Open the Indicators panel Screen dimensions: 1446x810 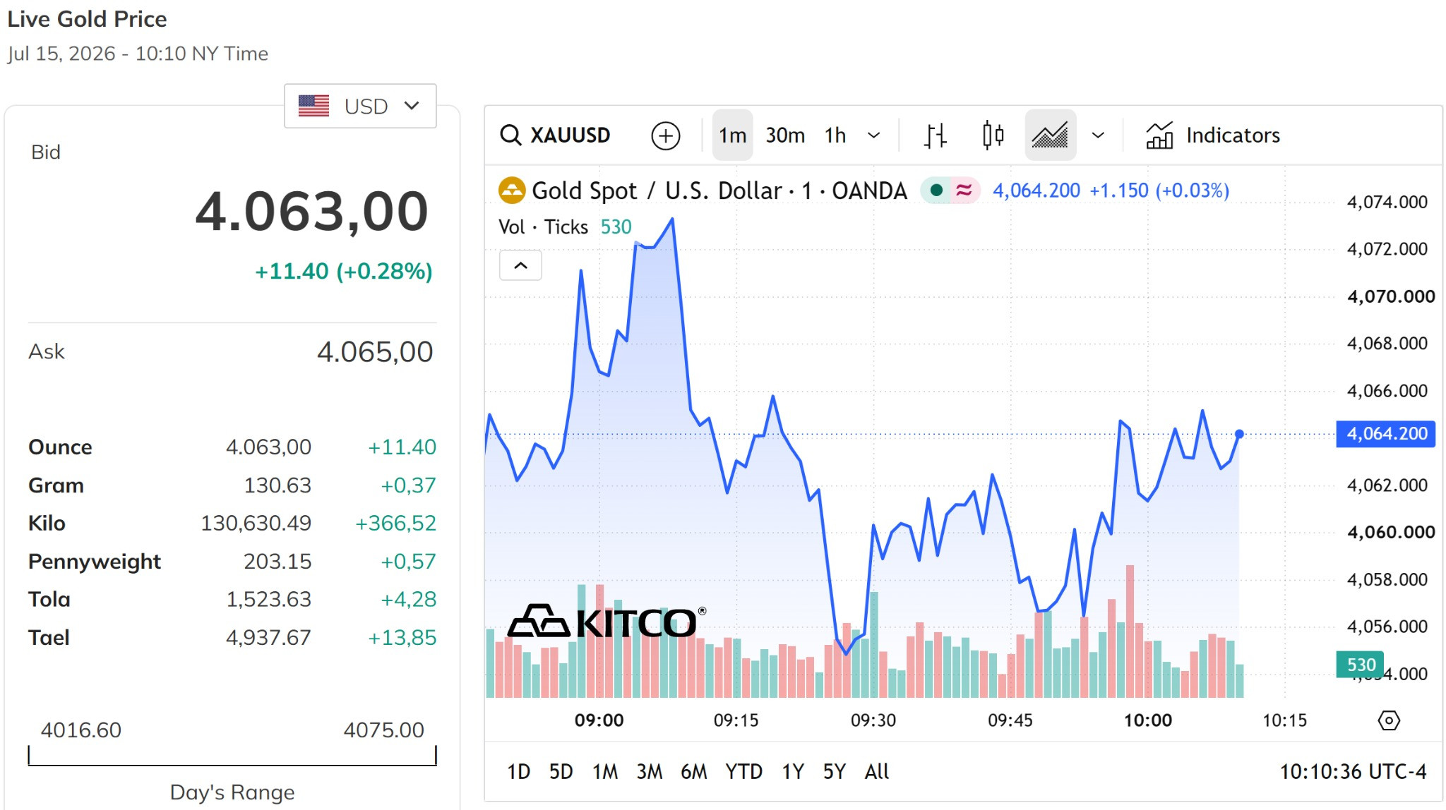point(1212,135)
